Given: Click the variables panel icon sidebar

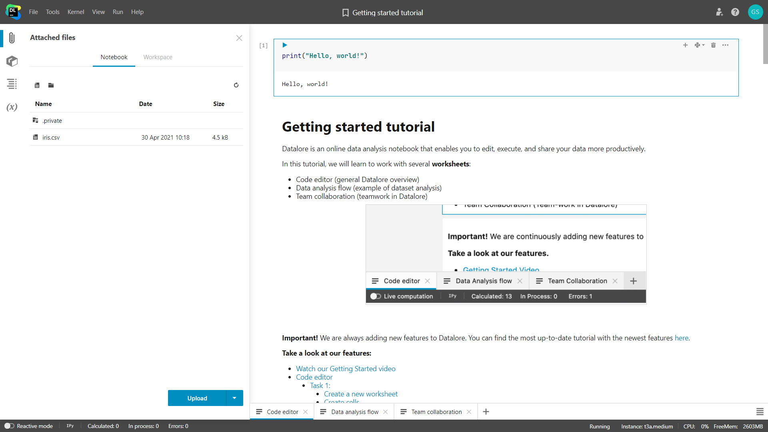Looking at the screenshot, I should tap(12, 108).
